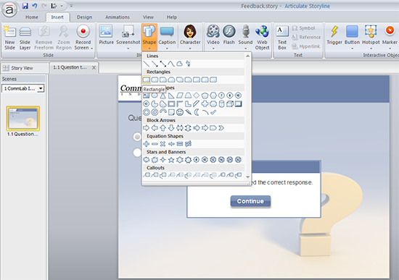Open the Articulate application menu button
Image resolution: width=399 pixels, height=280 pixels.
point(9,9)
